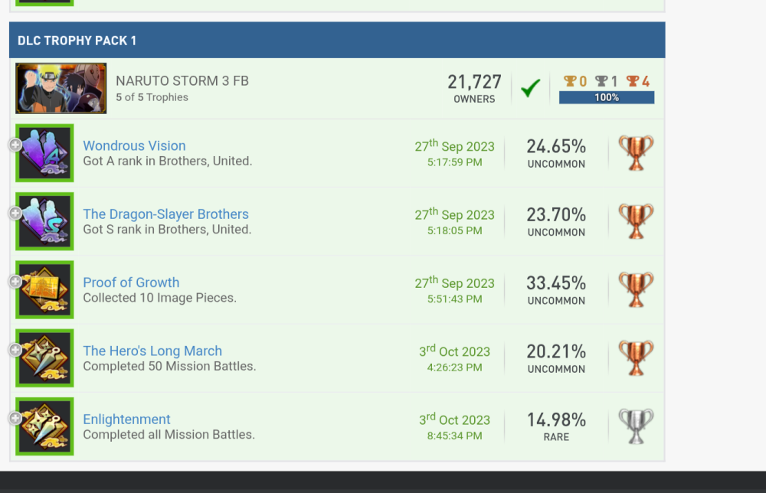Open the Wondrous Vision trophy page
This screenshot has height=493, width=766.
tap(134, 145)
